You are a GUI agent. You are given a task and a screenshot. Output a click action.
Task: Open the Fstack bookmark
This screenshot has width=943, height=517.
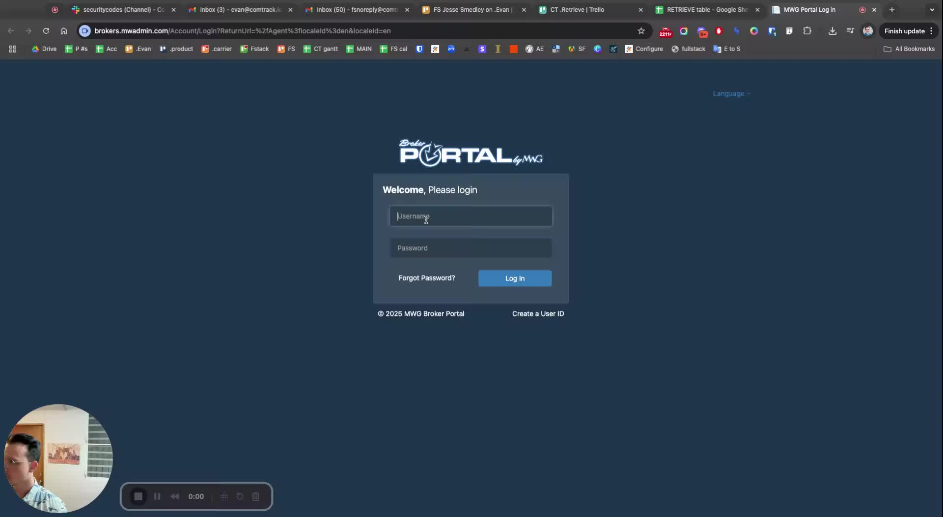pyautogui.click(x=254, y=49)
